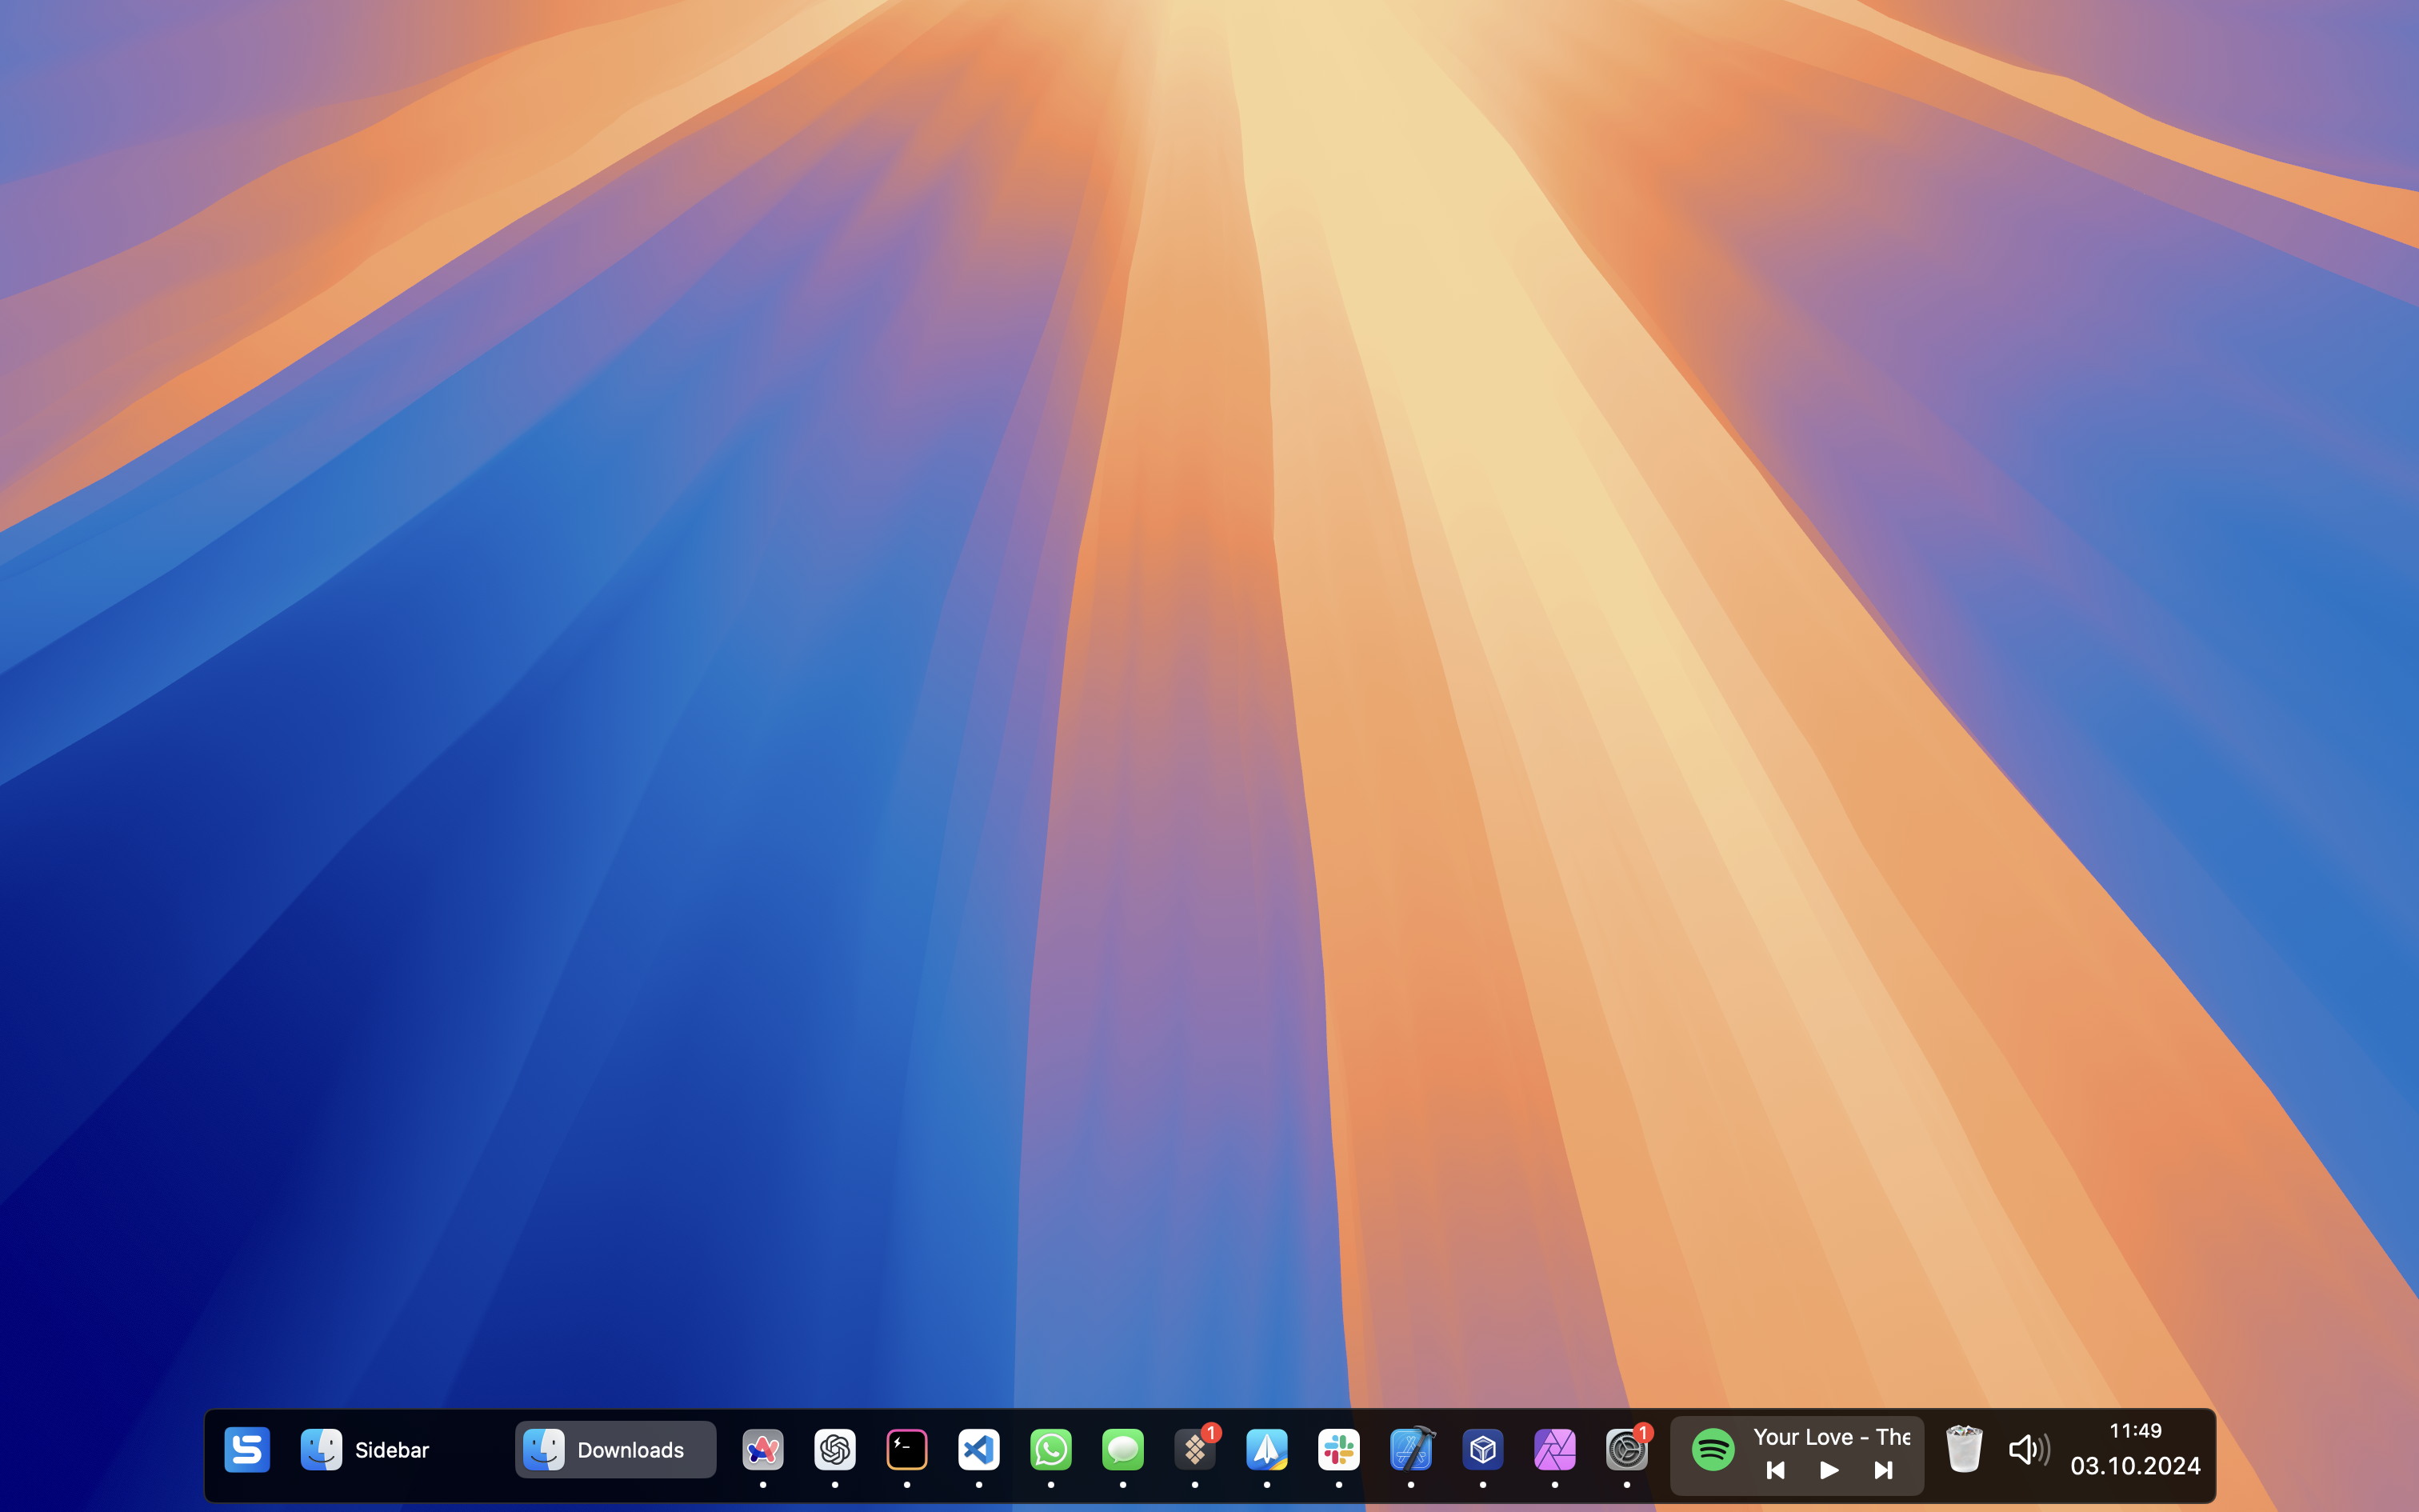Click the clock and date display

point(2135,1450)
